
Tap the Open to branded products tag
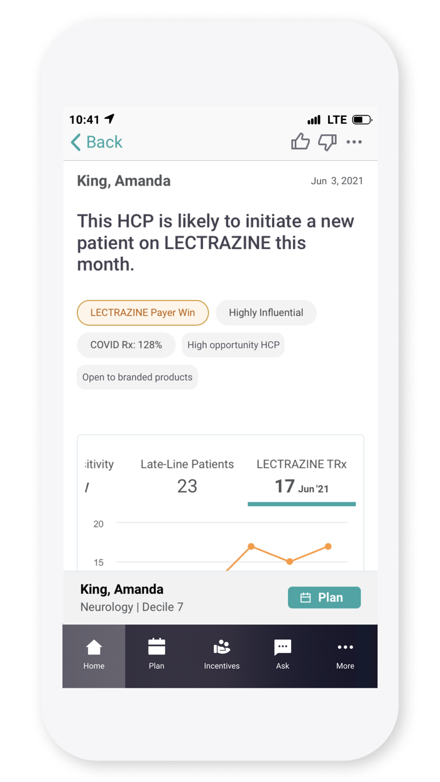click(x=137, y=377)
